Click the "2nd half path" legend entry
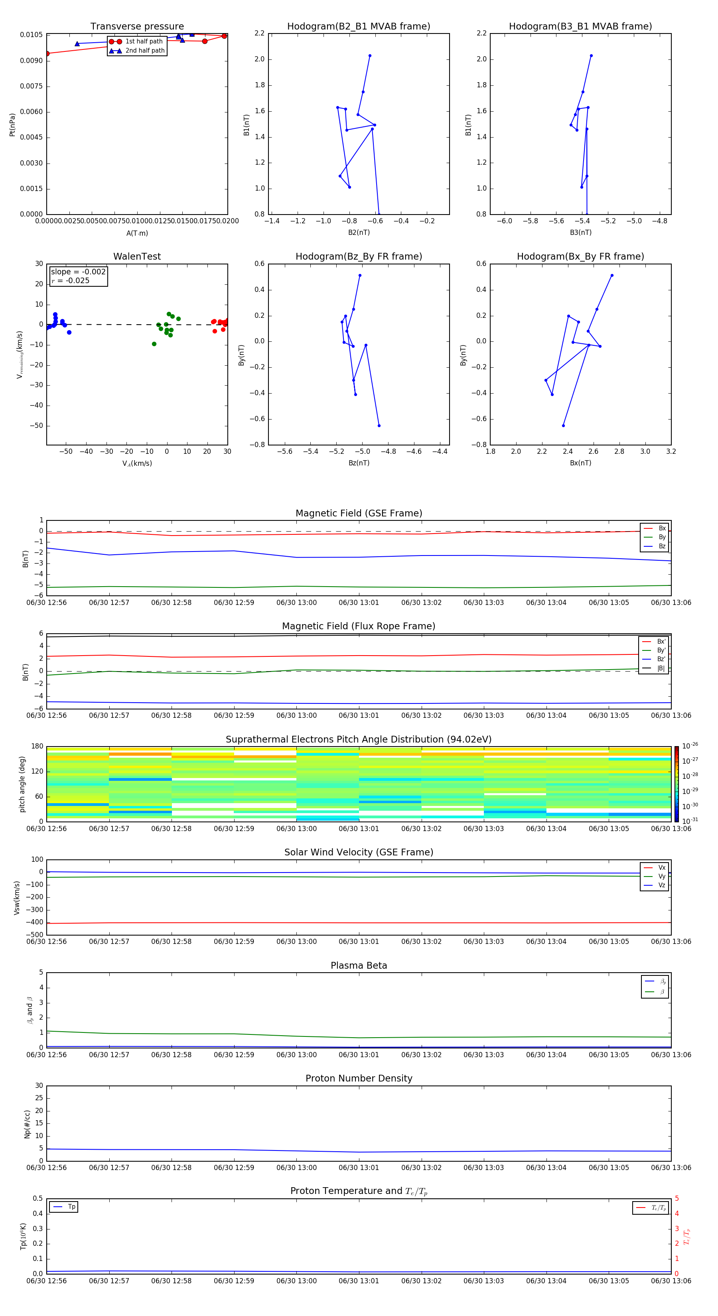 pos(137,51)
